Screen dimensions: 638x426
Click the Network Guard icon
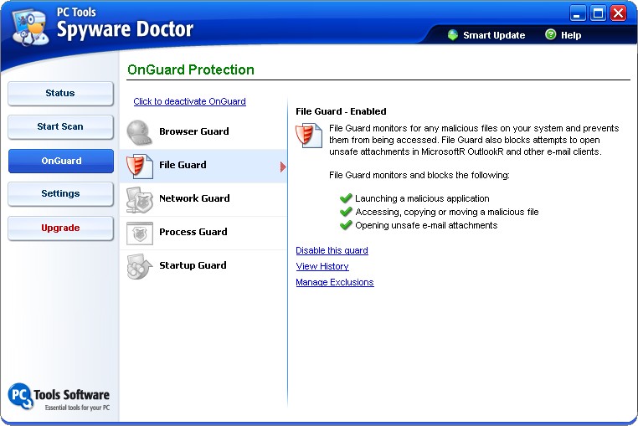point(139,199)
